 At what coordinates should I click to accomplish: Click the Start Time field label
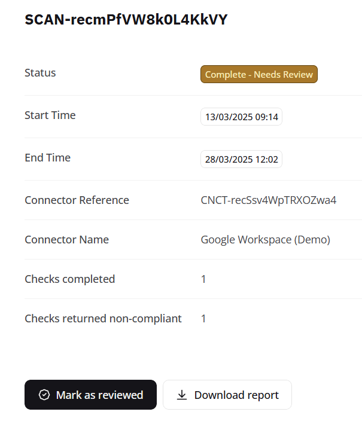(50, 115)
